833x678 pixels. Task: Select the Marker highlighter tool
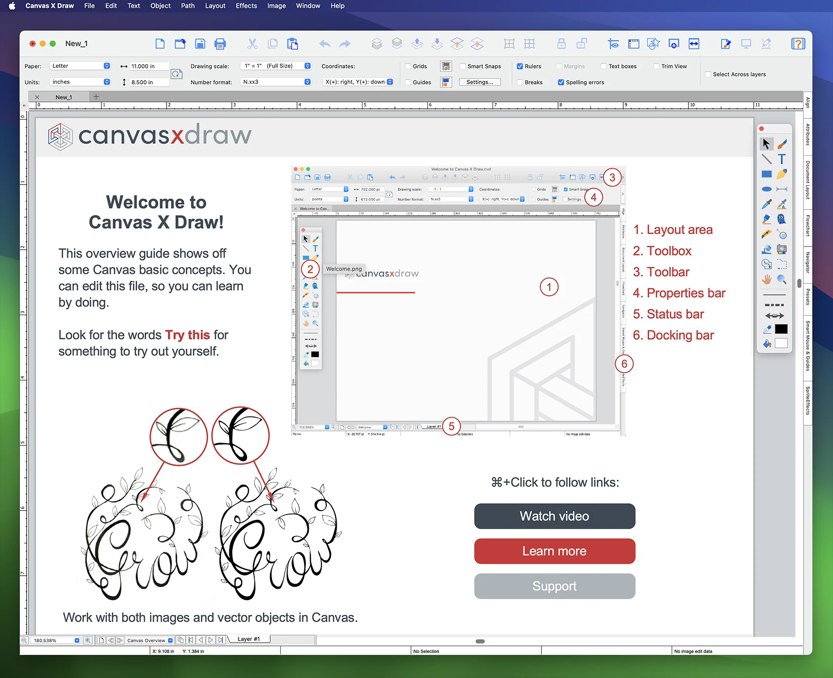pyautogui.click(x=766, y=219)
